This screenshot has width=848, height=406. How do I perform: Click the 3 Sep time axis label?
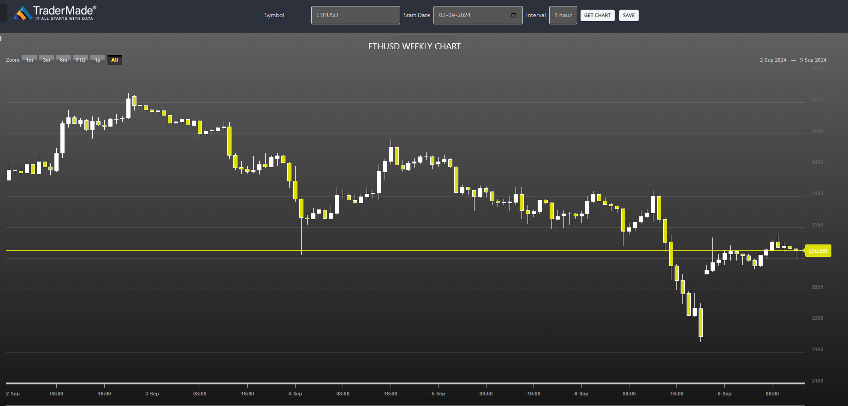(x=152, y=394)
